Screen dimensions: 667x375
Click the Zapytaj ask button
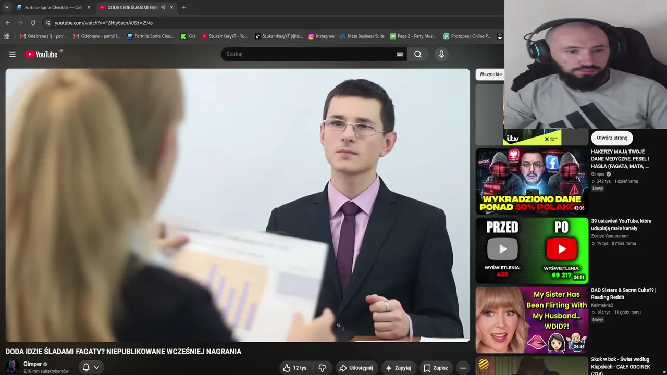pyautogui.click(x=398, y=368)
